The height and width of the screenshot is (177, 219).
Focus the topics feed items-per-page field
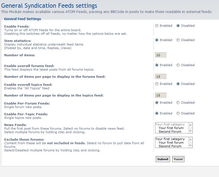click(x=161, y=95)
